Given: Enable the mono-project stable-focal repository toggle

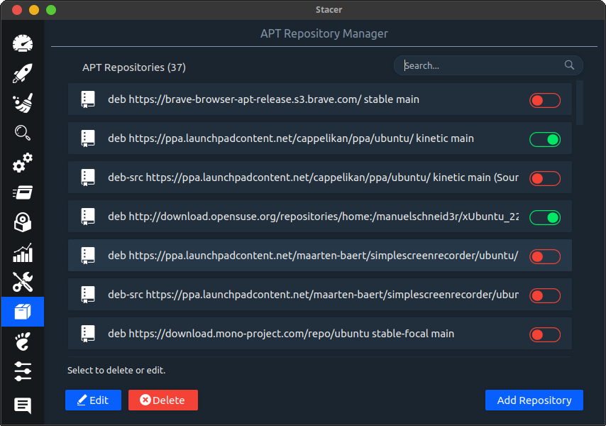Looking at the screenshot, I should [x=544, y=334].
